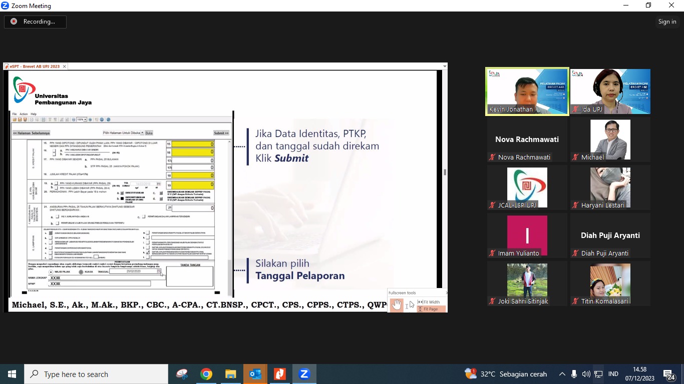This screenshot has height=384, width=684.
Task: Click the zoom out magnifier icon
Action: [73, 120]
